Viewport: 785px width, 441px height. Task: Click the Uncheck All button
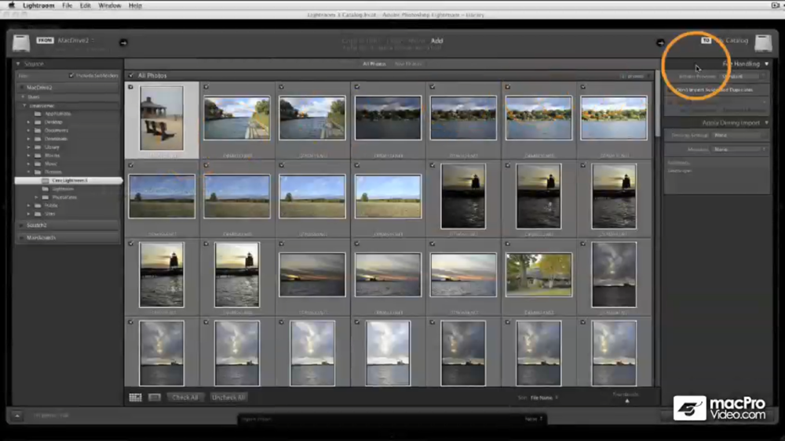tap(228, 397)
